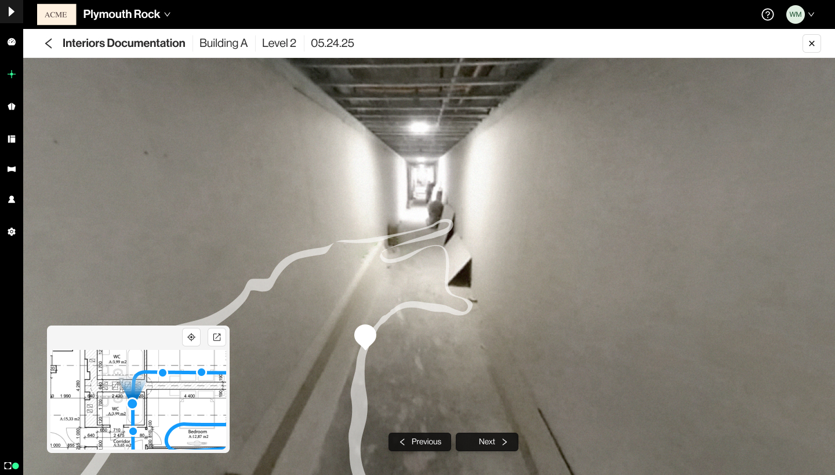Expand the sidebar with the play arrow
The image size is (835, 475).
(11, 12)
